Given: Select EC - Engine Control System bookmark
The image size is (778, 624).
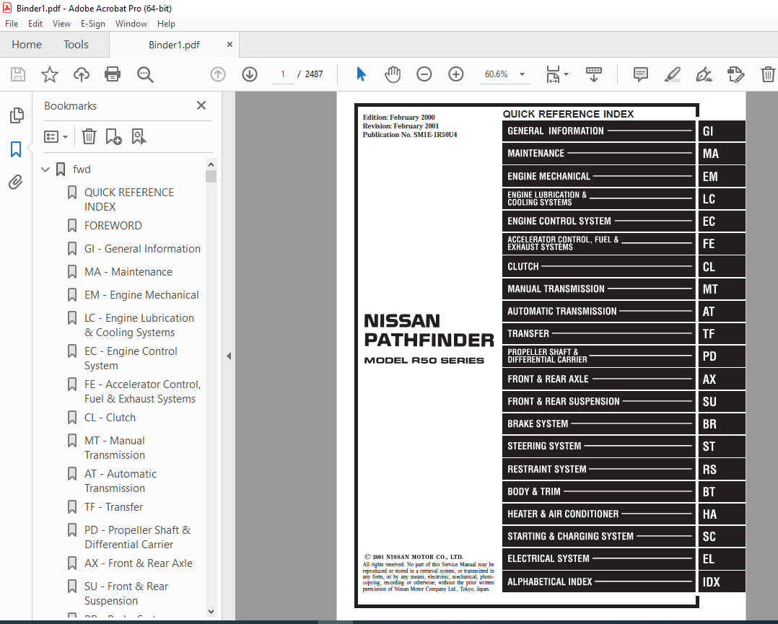Looking at the screenshot, I should [x=131, y=358].
